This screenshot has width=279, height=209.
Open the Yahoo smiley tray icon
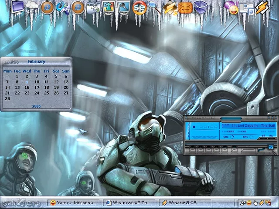[x=249, y=203]
